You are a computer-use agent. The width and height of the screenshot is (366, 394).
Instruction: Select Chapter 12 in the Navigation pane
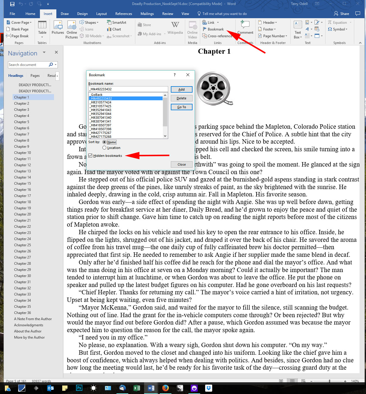[x=22, y=165]
